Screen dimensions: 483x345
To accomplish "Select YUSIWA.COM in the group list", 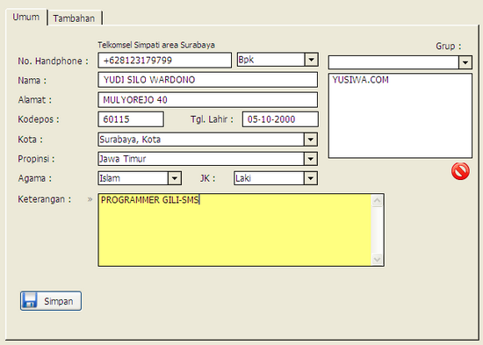I will (360, 80).
